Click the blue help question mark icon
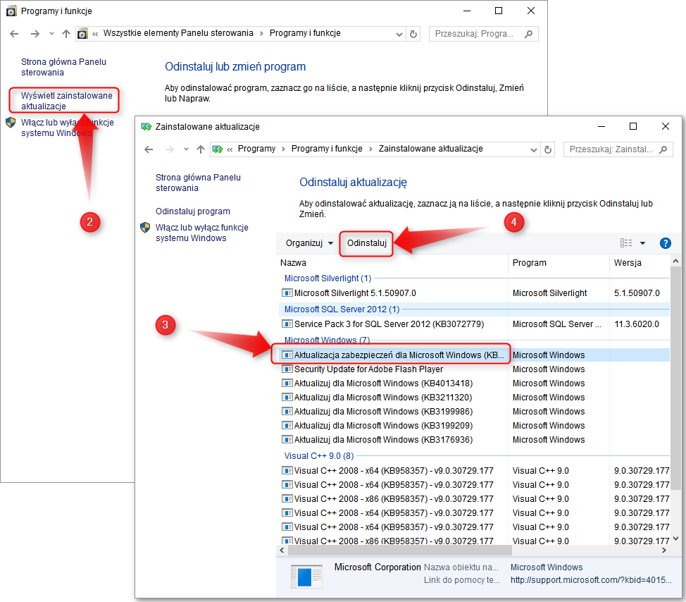The width and height of the screenshot is (686, 602). pos(665,243)
